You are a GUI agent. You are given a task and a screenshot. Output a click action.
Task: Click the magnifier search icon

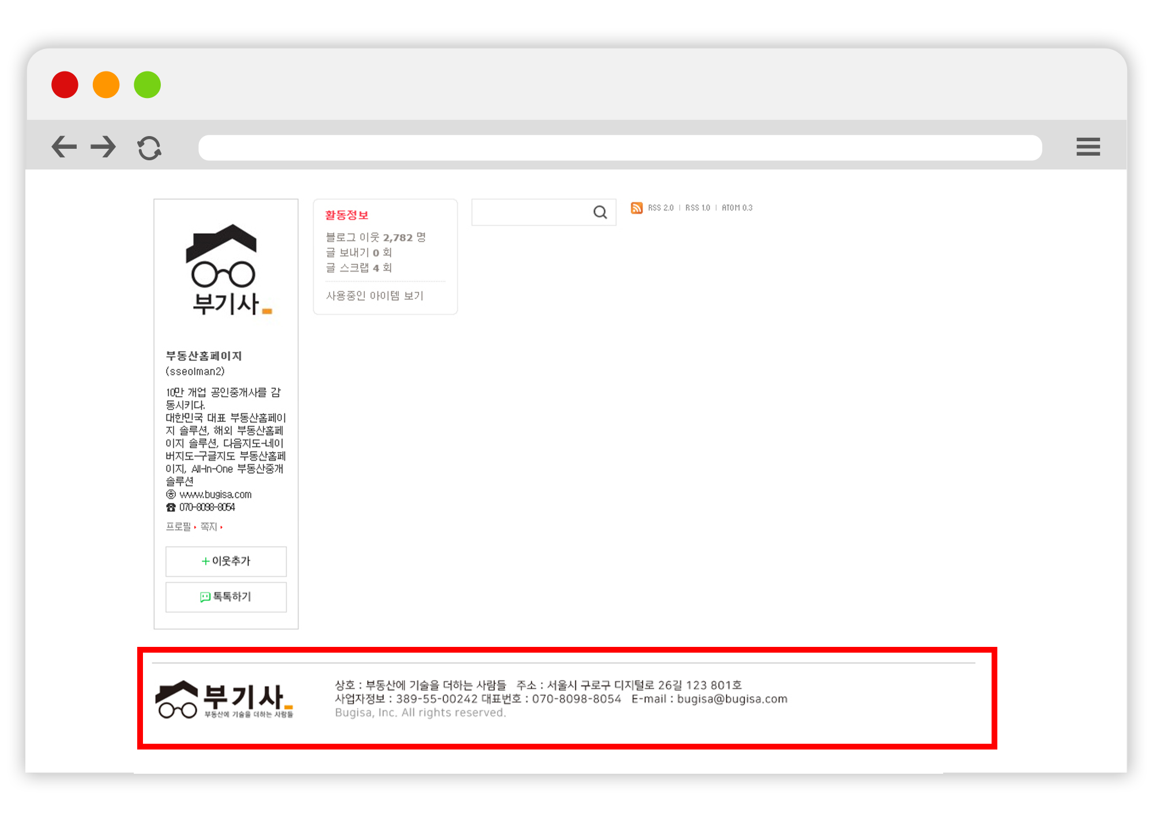click(x=600, y=212)
